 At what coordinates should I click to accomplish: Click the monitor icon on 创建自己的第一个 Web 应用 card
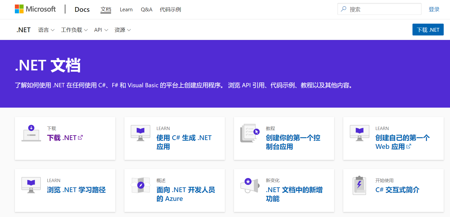360,133
